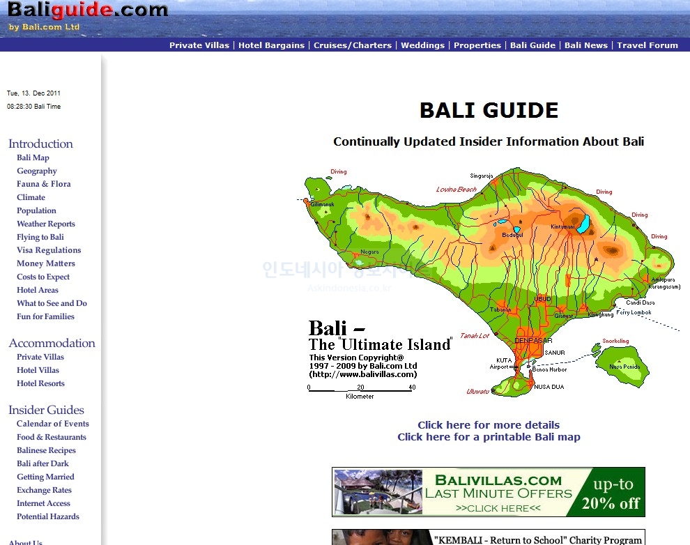Open Private Villas under Accommodation sidebar

[40, 357]
